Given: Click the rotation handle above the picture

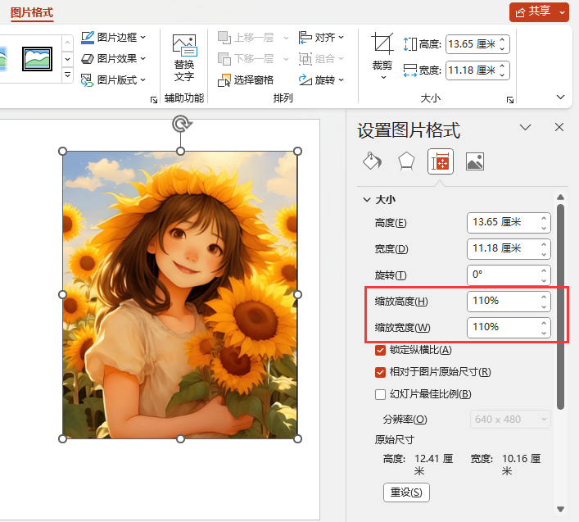Looking at the screenshot, I should coord(181,124).
